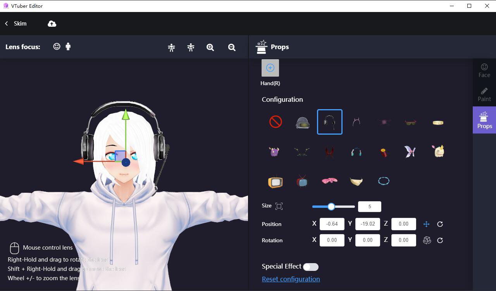Screen dimensions: 496x291
Task: Toggle the Special Effect switch
Action: coord(311,267)
